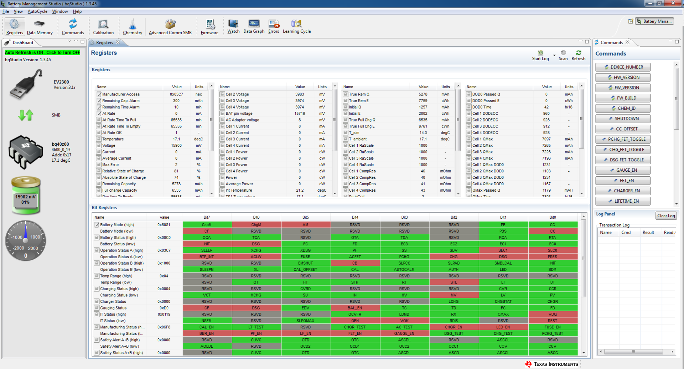This screenshot has height=369, width=684.
Task: Open the Registers toolbar icon
Action: (x=15, y=27)
